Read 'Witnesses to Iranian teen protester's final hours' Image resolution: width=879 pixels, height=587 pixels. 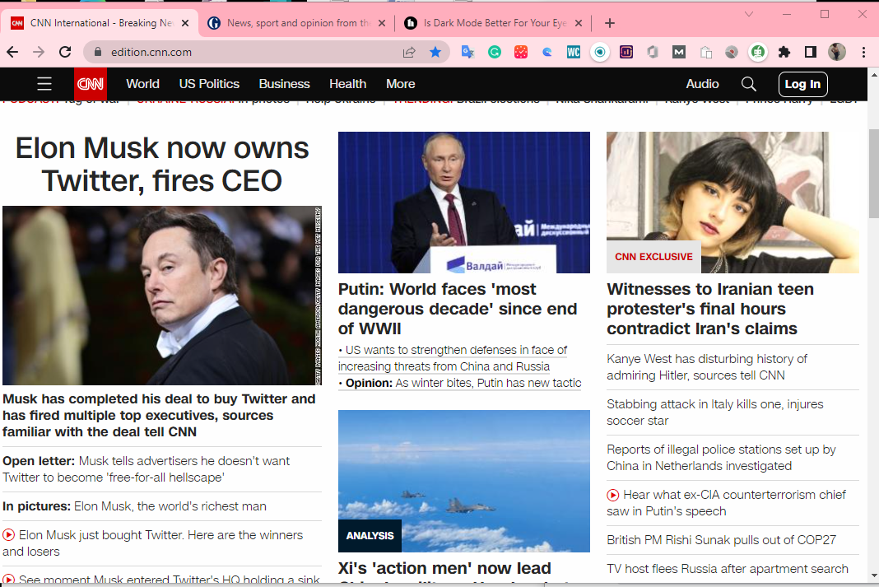pyautogui.click(x=710, y=309)
